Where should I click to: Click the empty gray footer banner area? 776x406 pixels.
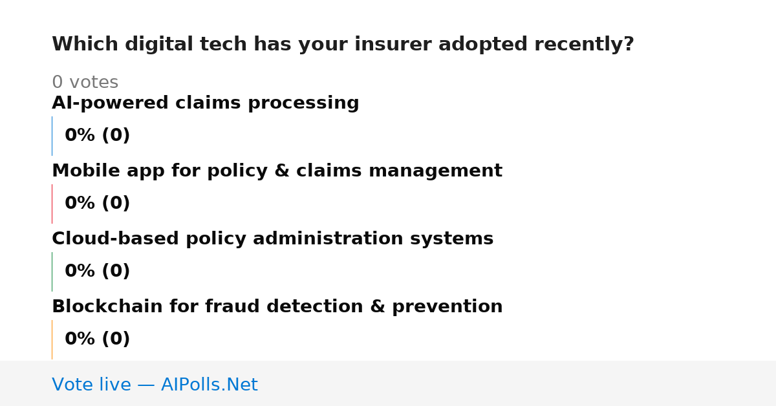pos(517,383)
